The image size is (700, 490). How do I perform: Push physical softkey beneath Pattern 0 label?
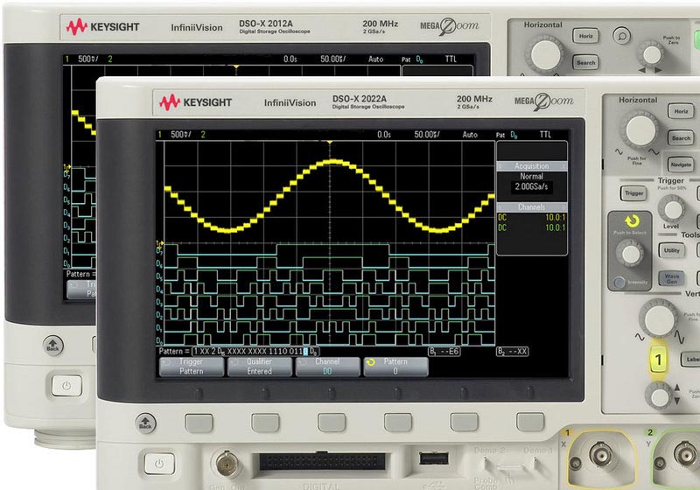click(x=398, y=423)
